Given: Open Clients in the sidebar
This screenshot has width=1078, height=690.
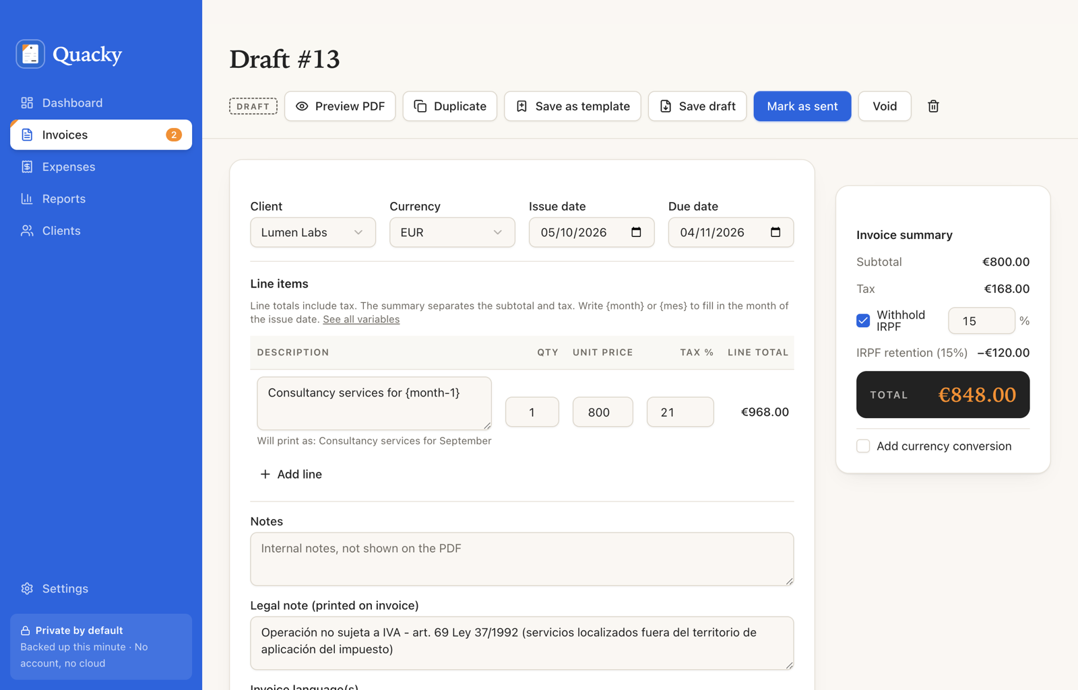Looking at the screenshot, I should [x=101, y=231].
